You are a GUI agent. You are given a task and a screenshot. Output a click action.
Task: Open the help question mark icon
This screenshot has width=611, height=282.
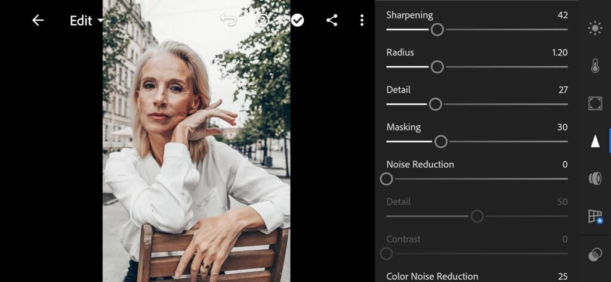point(263,20)
